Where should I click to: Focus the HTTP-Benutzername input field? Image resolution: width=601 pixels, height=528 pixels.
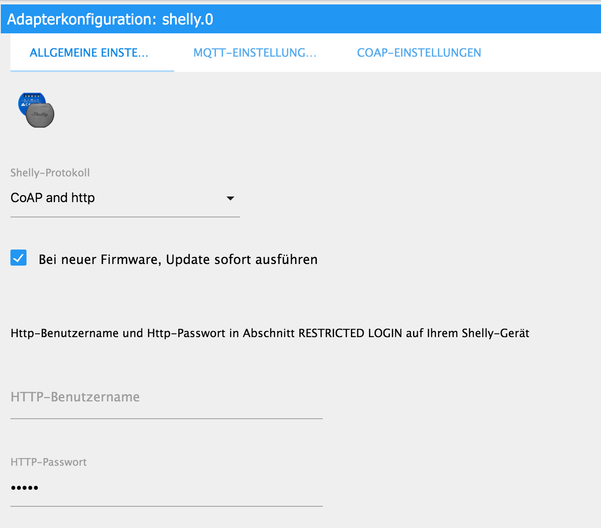[x=166, y=398]
